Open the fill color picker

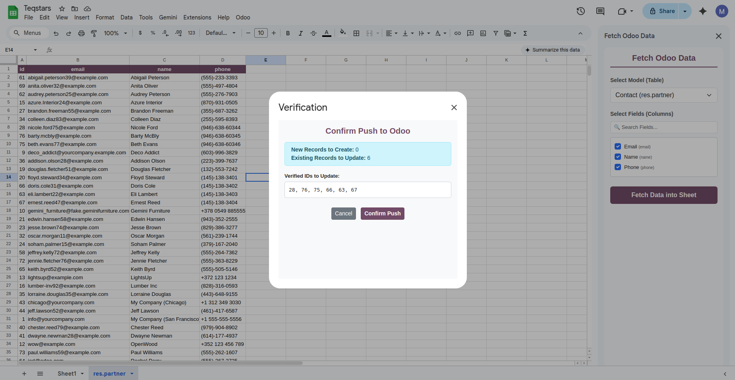342,33
